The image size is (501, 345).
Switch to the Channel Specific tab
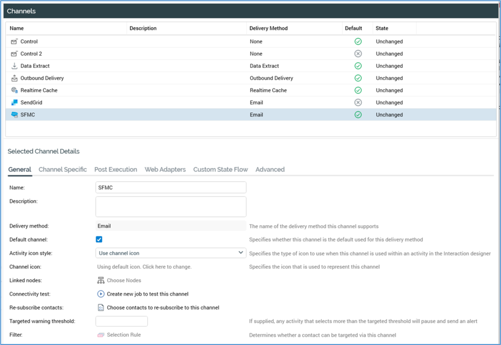tap(63, 169)
